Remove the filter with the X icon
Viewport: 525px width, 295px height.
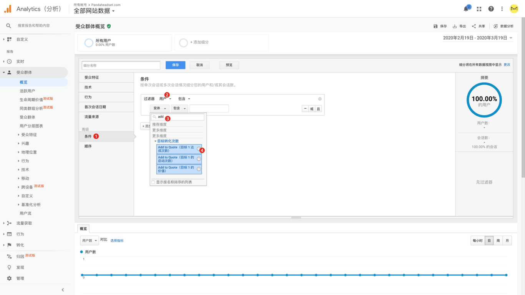tap(320, 99)
